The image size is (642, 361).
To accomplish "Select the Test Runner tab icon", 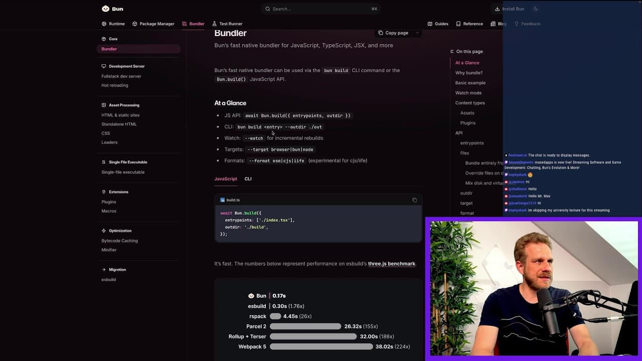I will pos(214,24).
